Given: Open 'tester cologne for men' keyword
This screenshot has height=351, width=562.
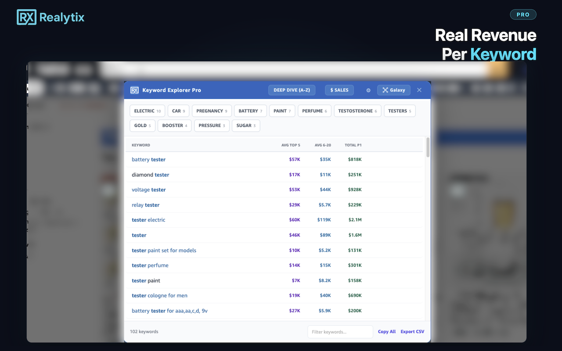Looking at the screenshot, I should pyautogui.click(x=159, y=296).
